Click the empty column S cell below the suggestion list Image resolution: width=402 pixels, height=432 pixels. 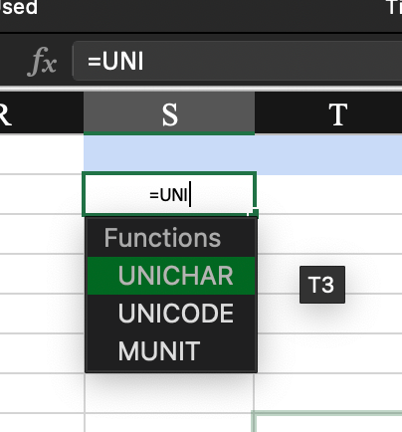click(169, 393)
